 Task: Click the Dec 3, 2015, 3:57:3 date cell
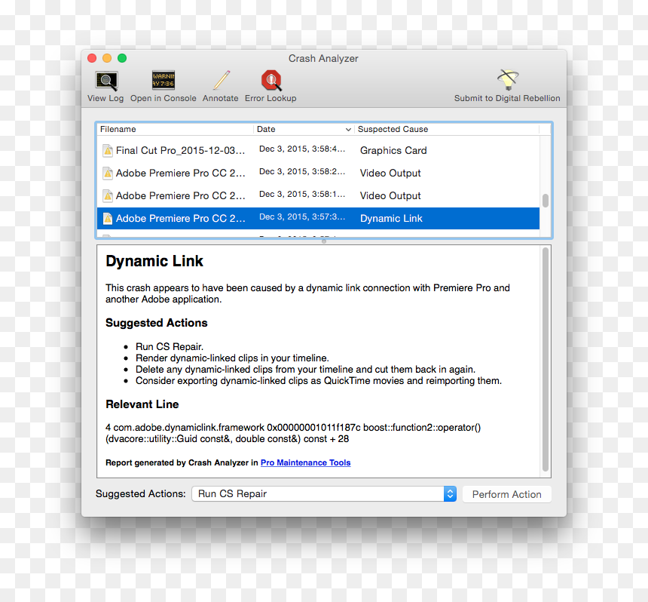(x=301, y=217)
